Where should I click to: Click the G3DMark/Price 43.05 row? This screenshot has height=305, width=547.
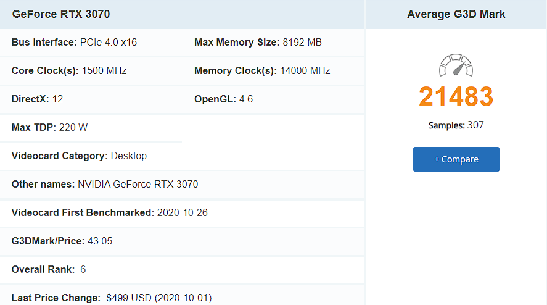pos(62,241)
